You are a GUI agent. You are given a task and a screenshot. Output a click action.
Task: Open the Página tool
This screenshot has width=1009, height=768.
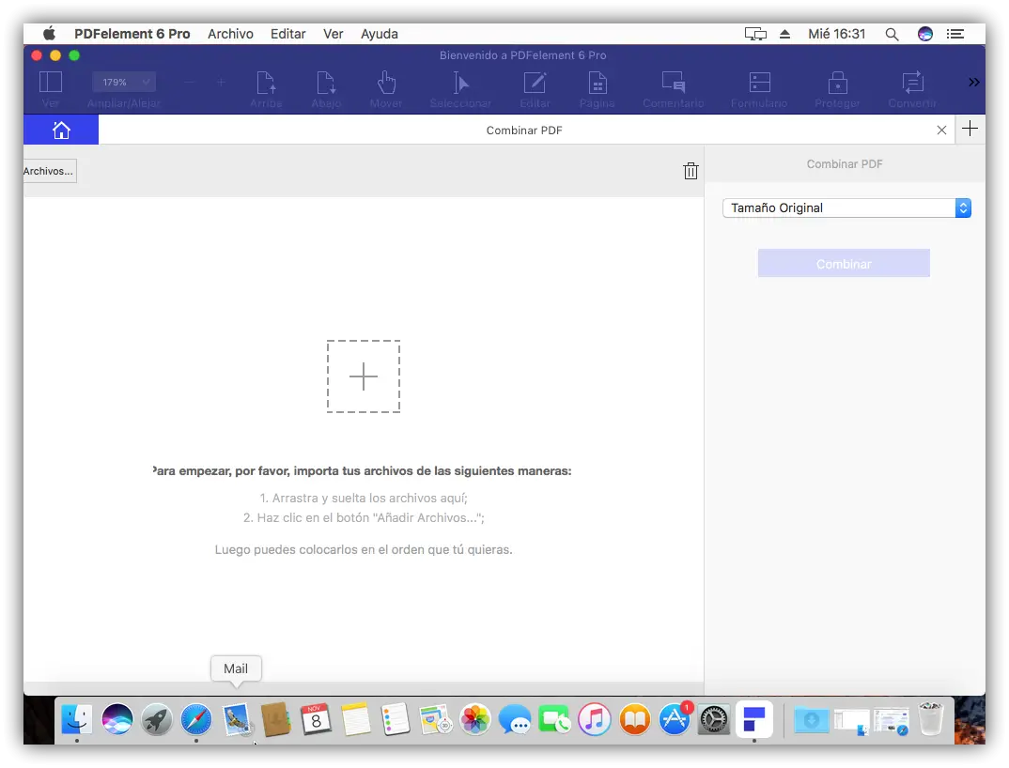(x=598, y=83)
